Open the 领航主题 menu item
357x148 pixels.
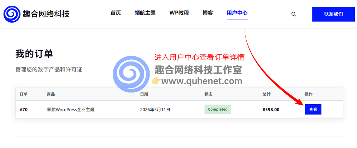145,13
